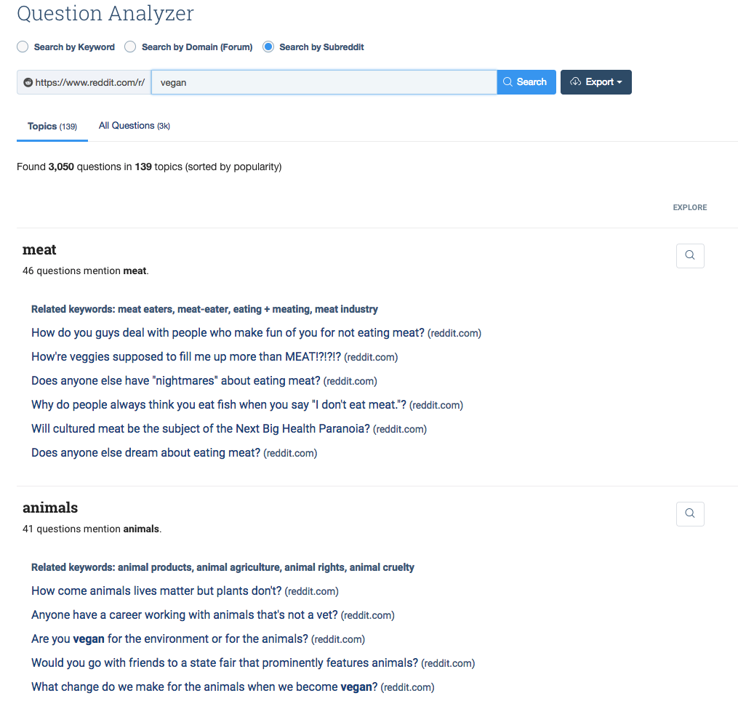The image size is (738, 701).
Task: Open the question about dreaming of eating meat
Action: point(145,453)
